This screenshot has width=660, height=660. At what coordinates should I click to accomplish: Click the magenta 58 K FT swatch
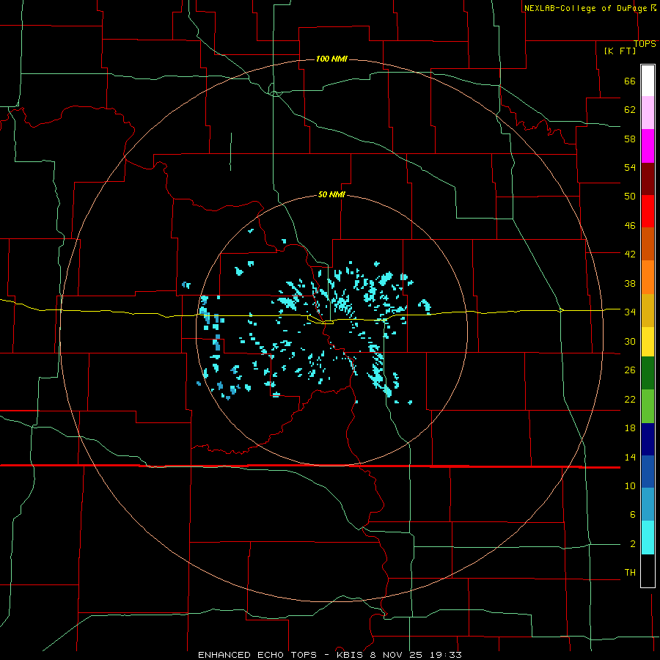pos(648,146)
